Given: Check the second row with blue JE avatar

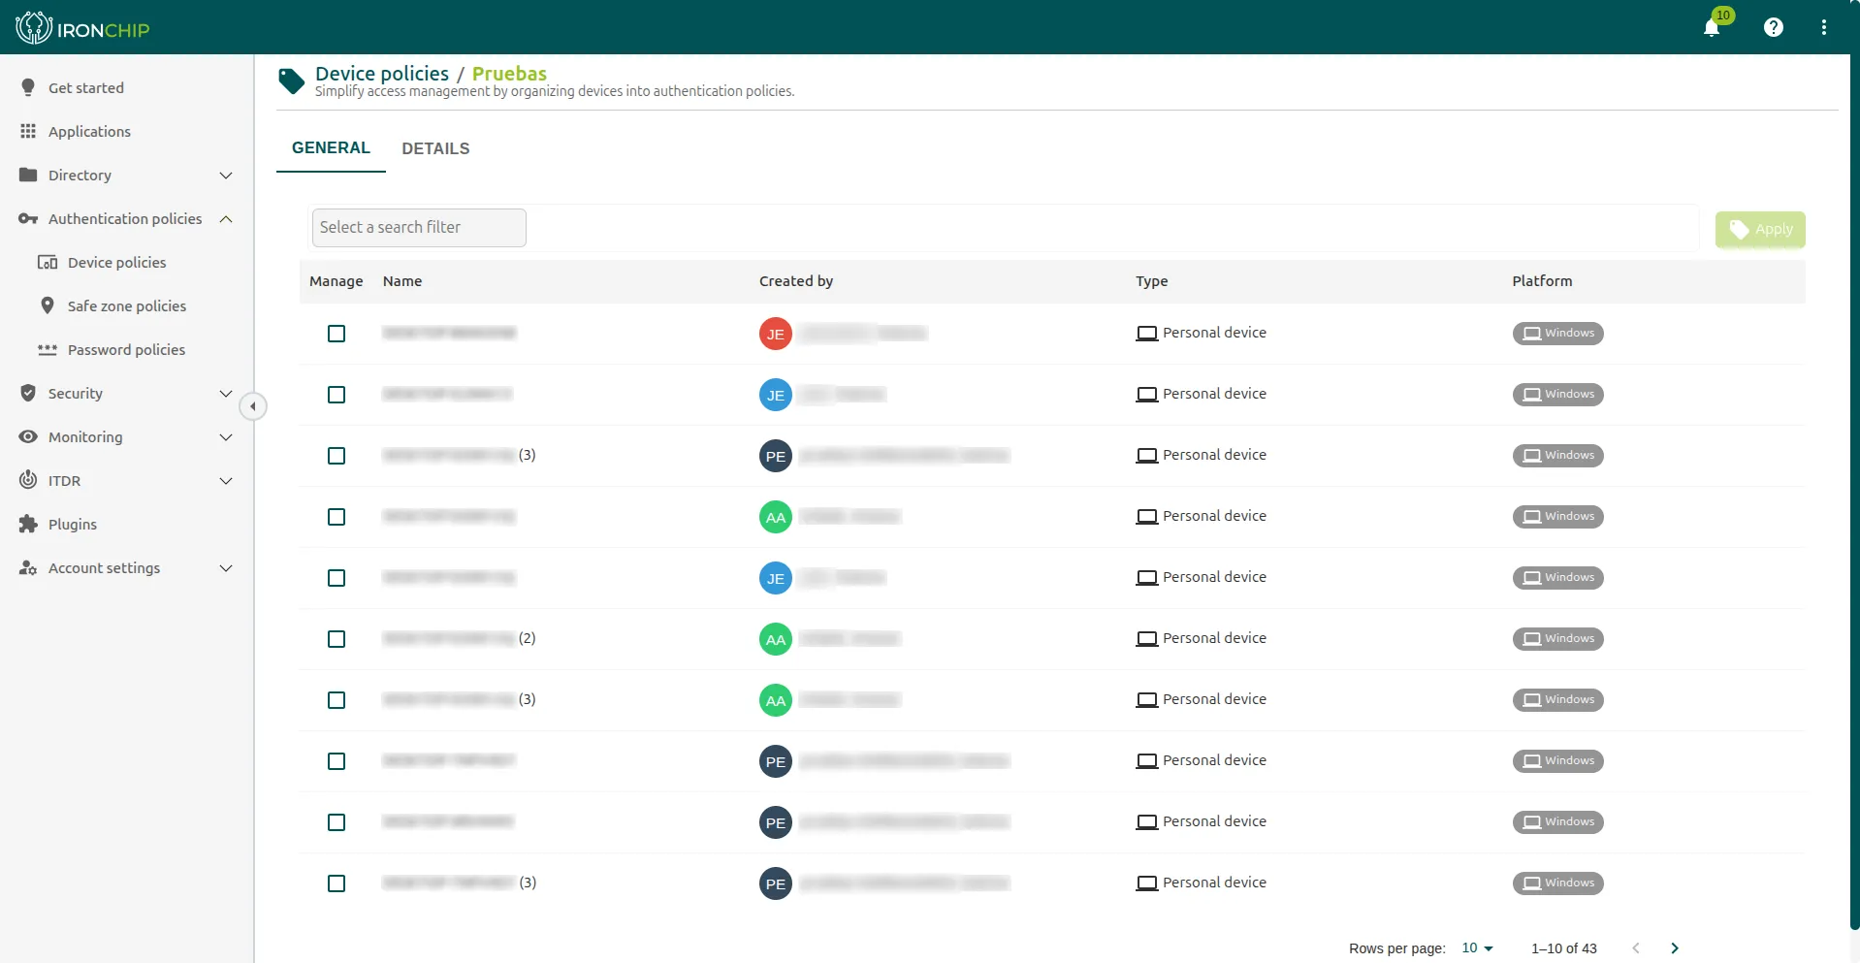Looking at the screenshot, I should coord(337,395).
